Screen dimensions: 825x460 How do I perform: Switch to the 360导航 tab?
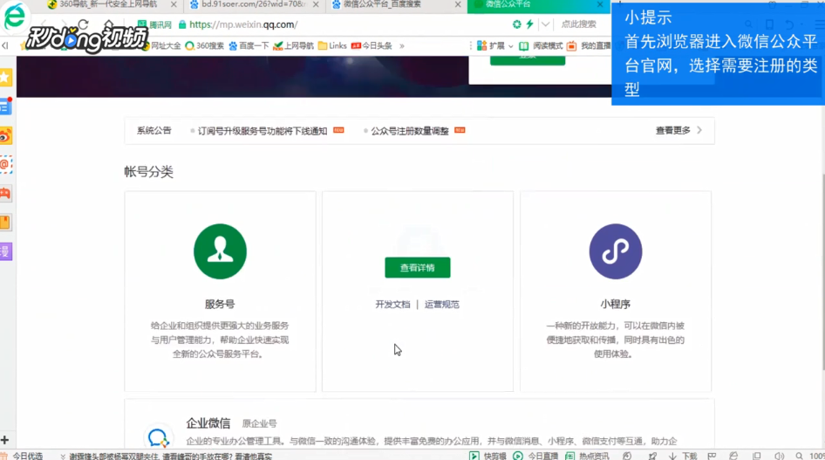click(107, 4)
